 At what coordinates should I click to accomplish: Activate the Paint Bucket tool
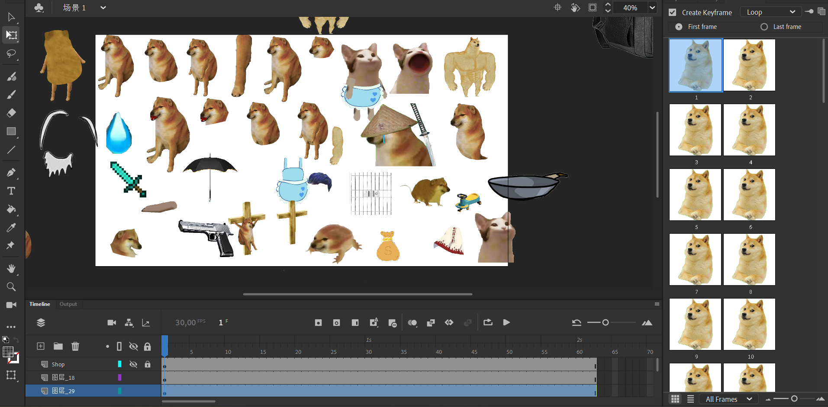point(11,210)
